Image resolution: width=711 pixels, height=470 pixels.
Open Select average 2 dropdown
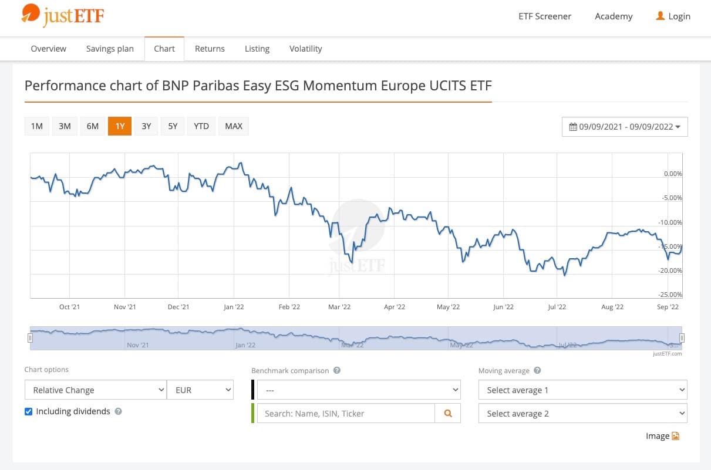tap(583, 413)
